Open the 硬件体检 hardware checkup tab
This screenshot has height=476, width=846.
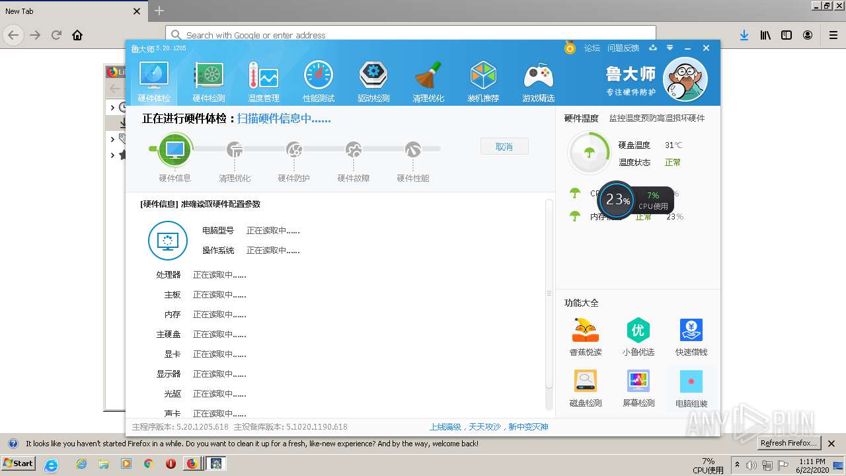click(x=153, y=82)
